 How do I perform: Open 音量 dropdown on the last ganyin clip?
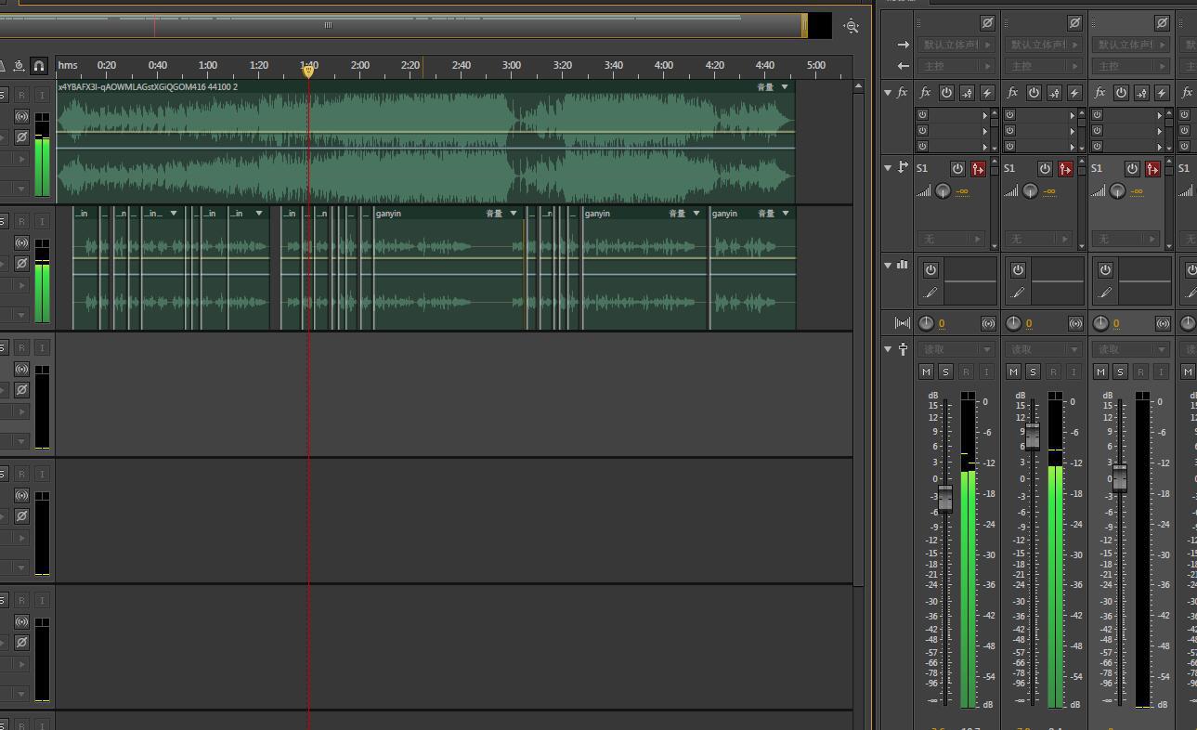coord(787,214)
